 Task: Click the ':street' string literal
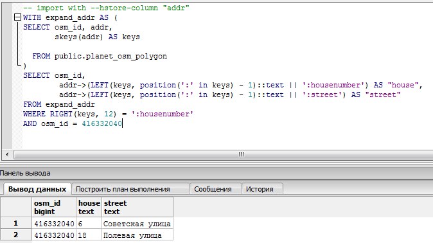(x=322, y=95)
